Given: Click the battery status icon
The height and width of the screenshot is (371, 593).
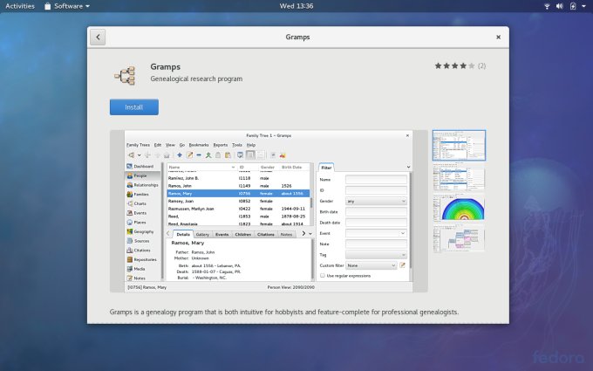Looking at the screenshot, I should (573, 6).
